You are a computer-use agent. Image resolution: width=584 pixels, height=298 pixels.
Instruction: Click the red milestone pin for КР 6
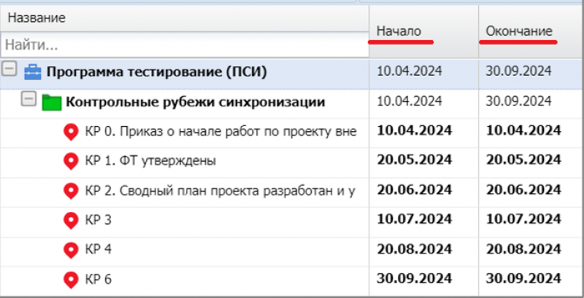pyautogui.click(x=71, y=279)
